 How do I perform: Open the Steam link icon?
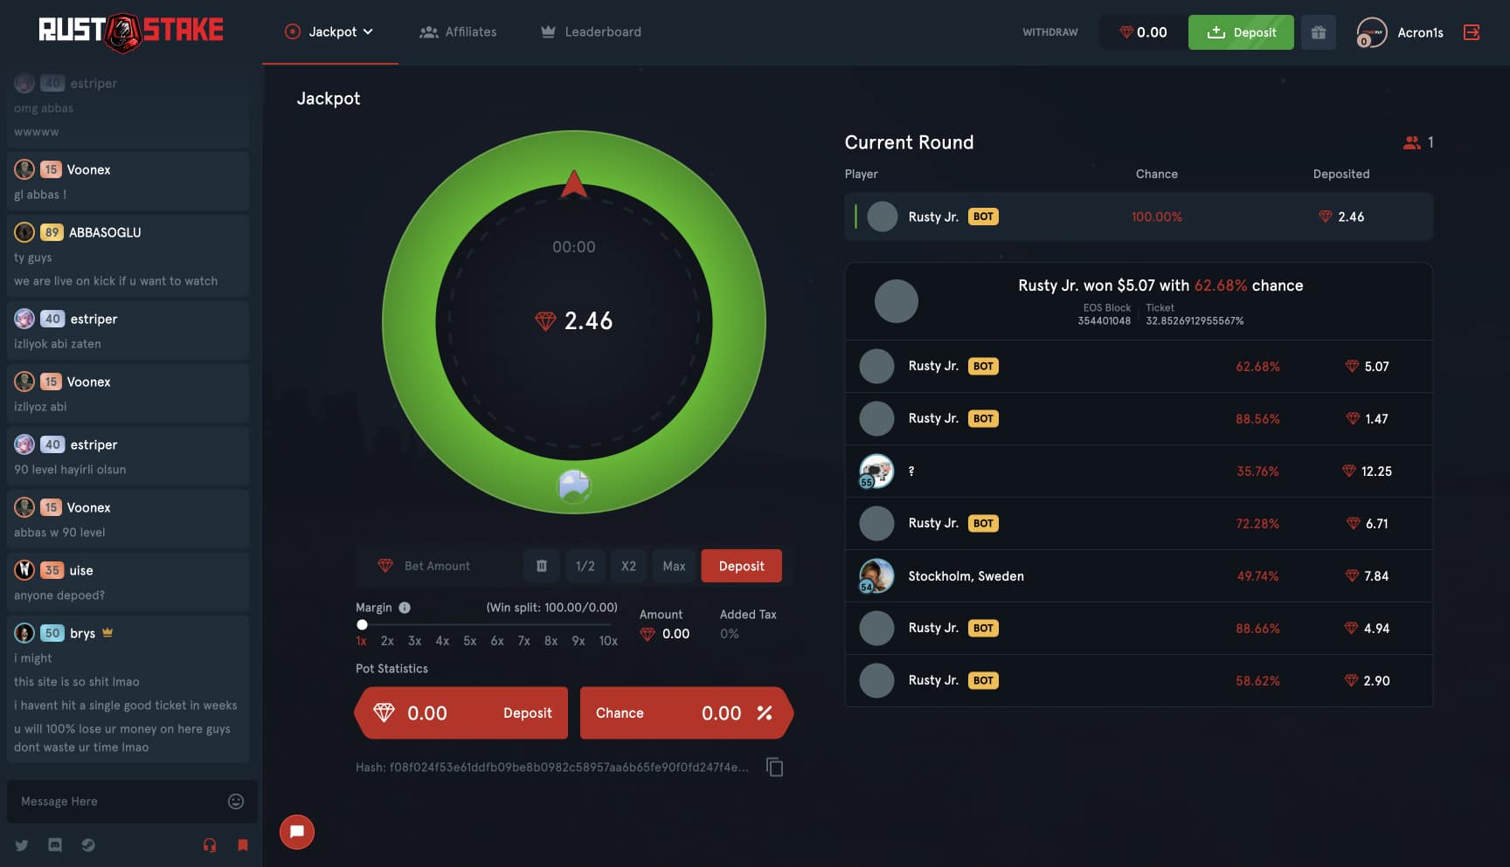click(x=88, y=845)
